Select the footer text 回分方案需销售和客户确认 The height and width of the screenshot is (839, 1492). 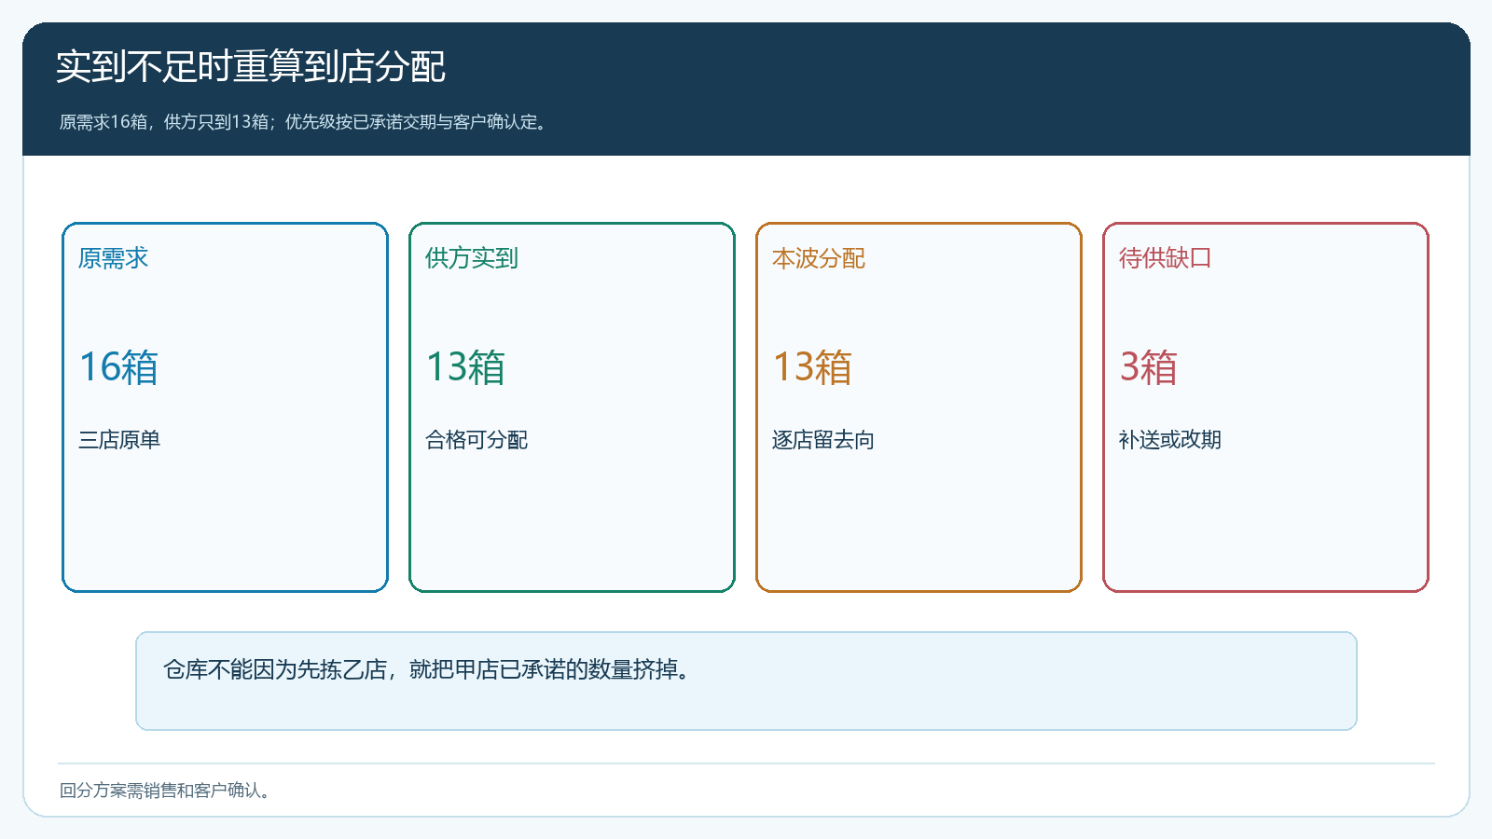[x=166, y=791]
